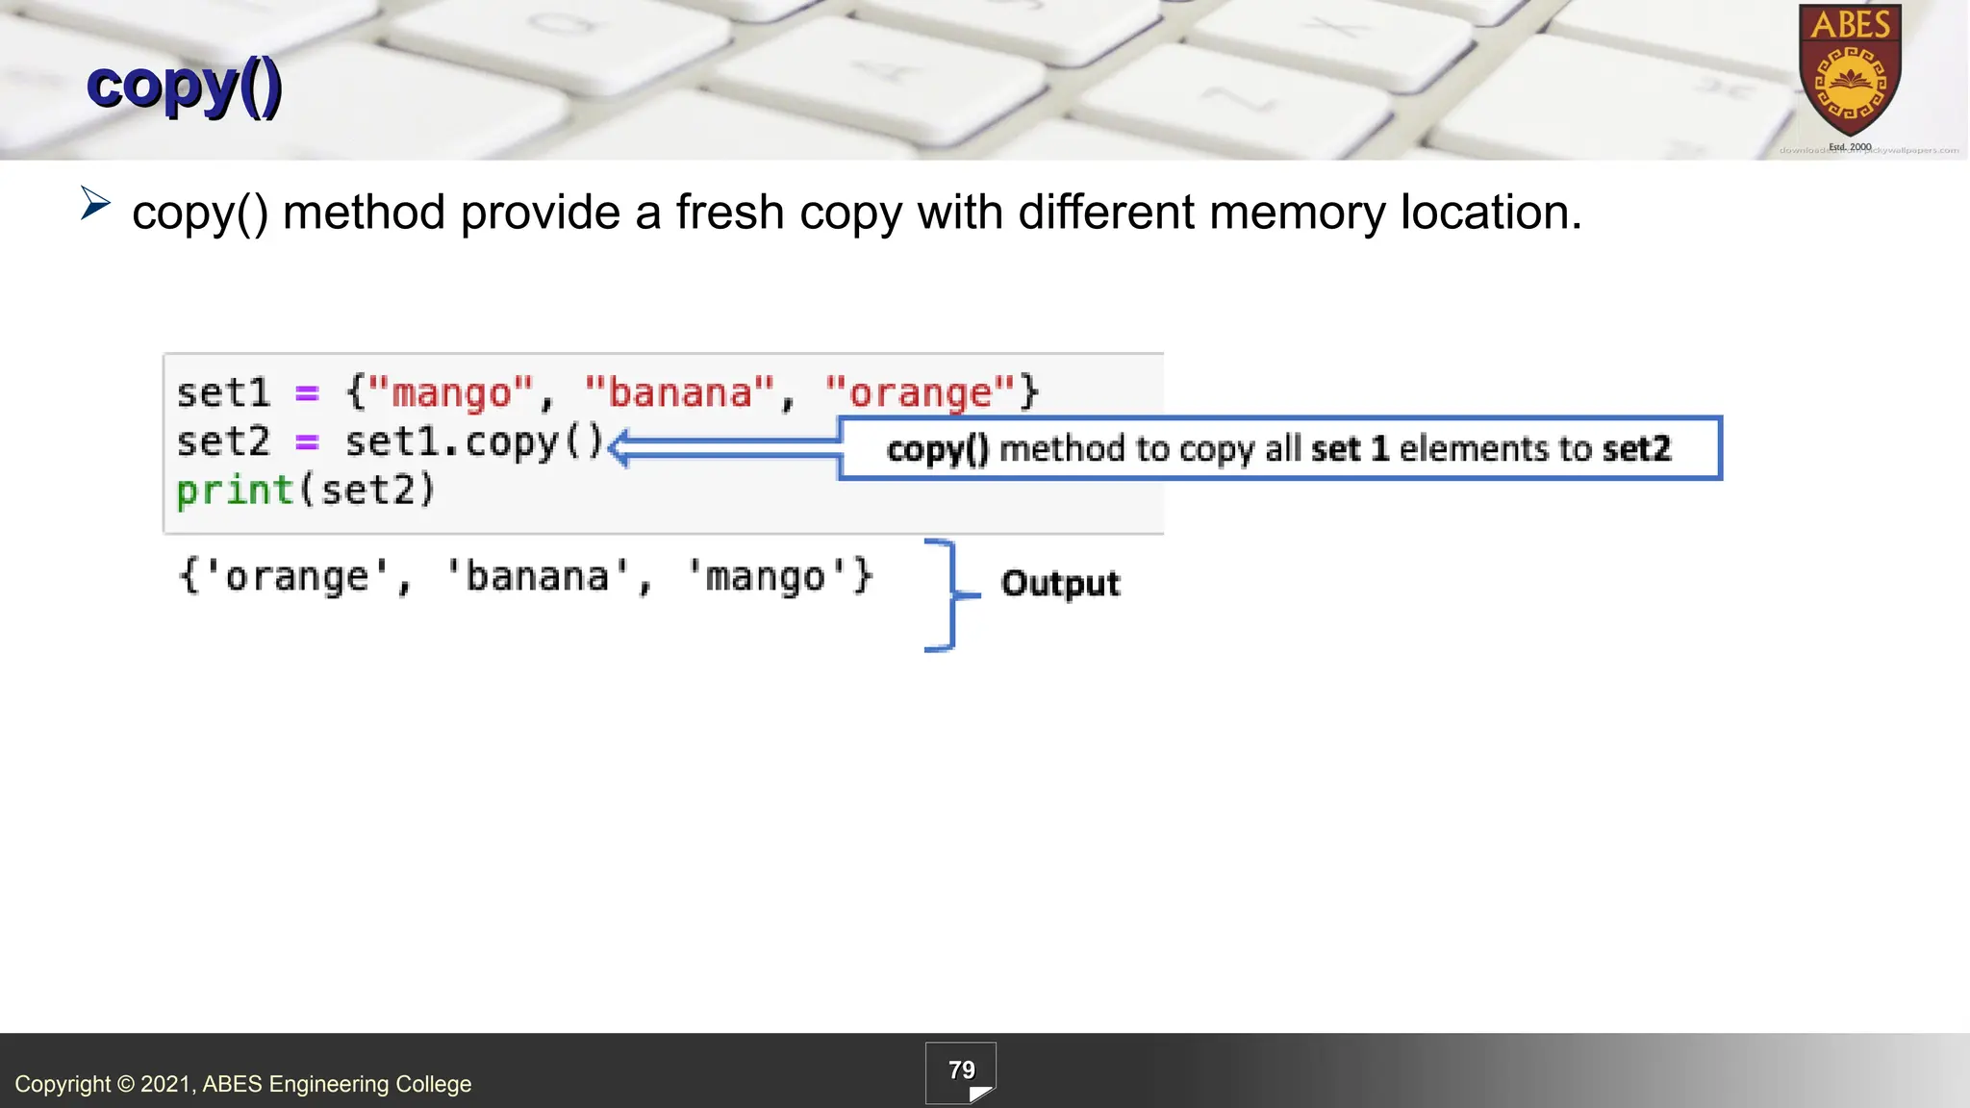1970x1108 pixels.
Task: Click the "mango" string in the set1 line
Action: (450, 392)
